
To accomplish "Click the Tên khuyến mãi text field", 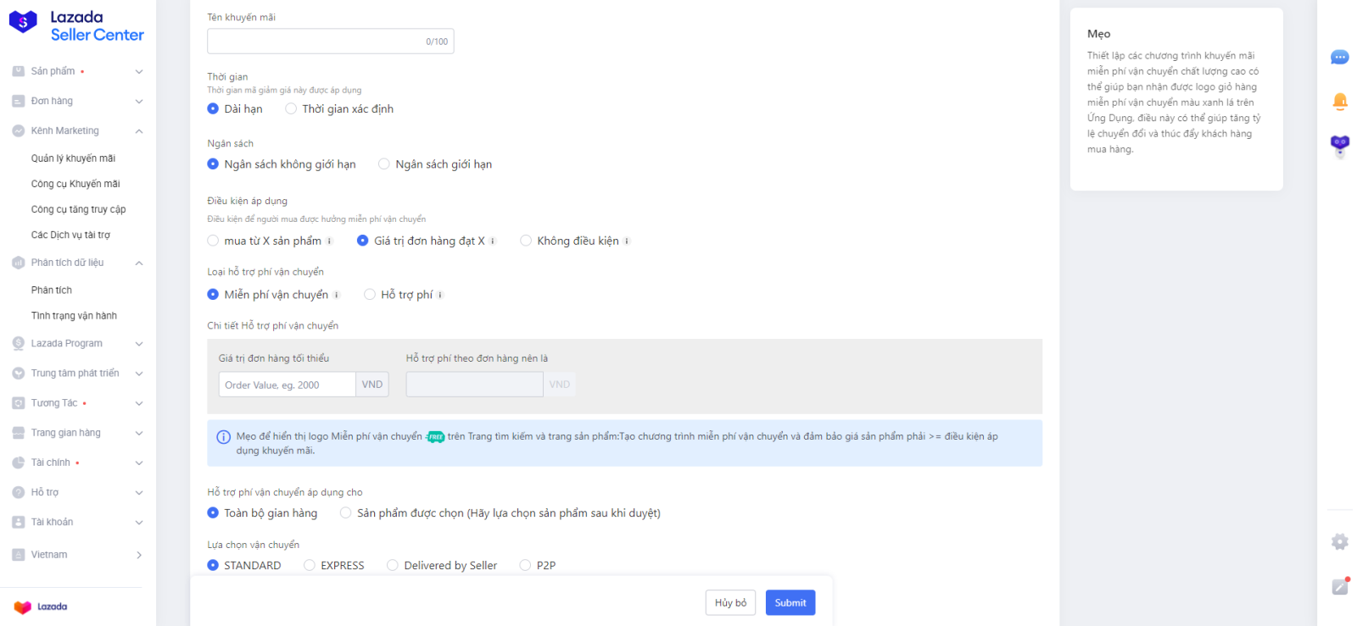I will (x=316, y=42).
